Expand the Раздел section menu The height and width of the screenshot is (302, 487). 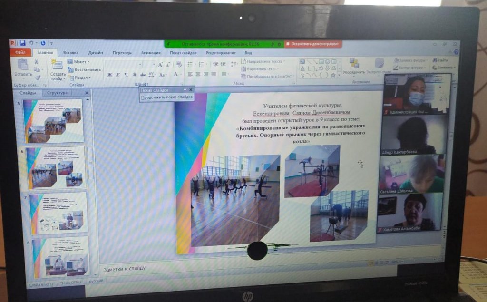[x=80, y=78]
